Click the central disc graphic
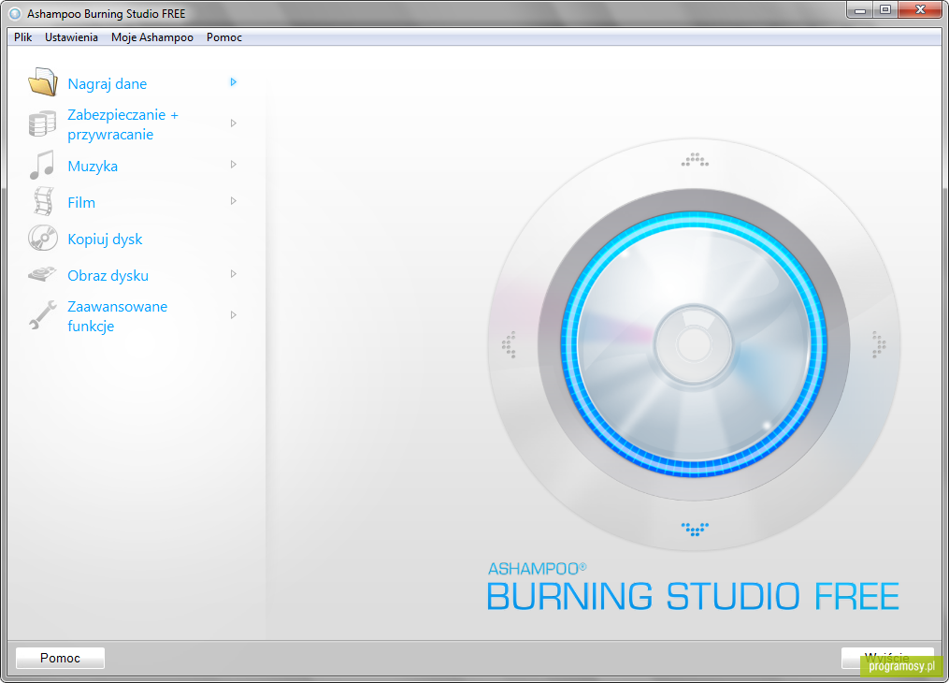 click(694, 344)
